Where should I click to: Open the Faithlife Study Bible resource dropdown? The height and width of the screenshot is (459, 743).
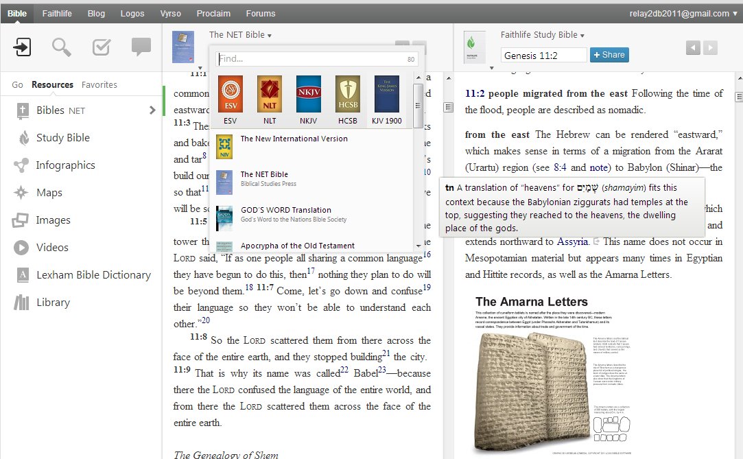543,35
